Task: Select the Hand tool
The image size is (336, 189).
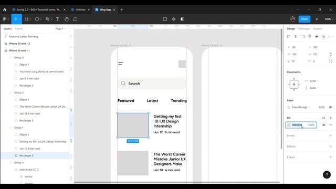Action: (x=67, y=19)
